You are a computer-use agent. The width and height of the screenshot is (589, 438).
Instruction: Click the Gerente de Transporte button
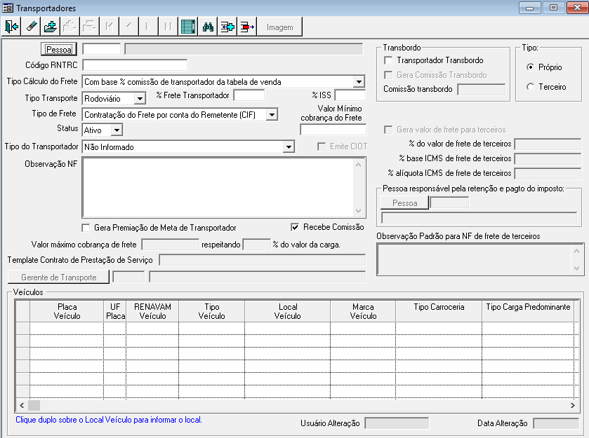[58, 277]
